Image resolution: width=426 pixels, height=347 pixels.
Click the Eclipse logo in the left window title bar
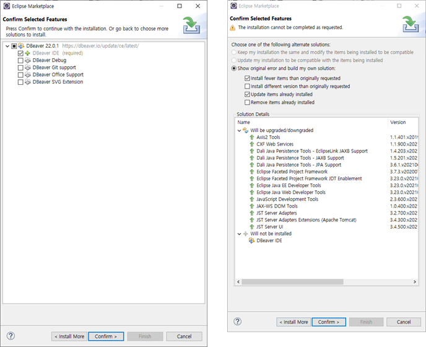(x=7, y=6)
